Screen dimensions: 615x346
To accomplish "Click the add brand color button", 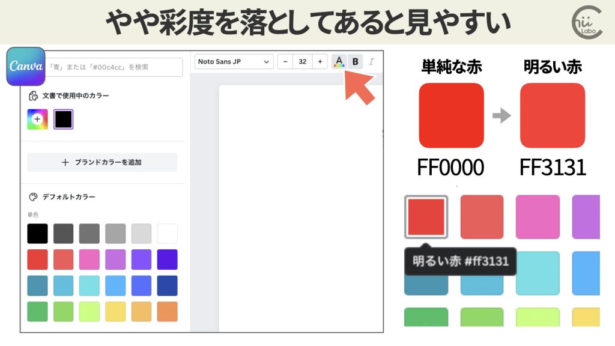I will (x=102, y=162).
